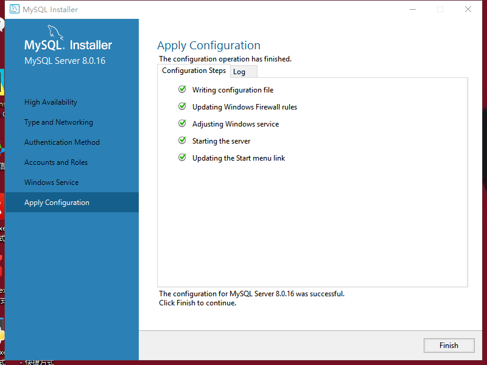
Task: Click 'Updating the Start menu link' text
Action: click(x=239, y=158)
